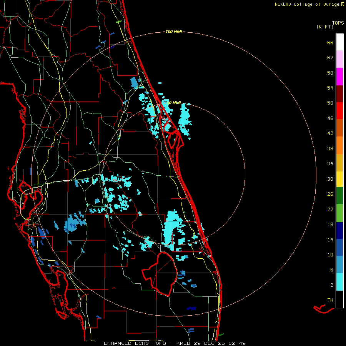346x346 pixels.
Task: Click the light green 22 kft swatch
Action: pos(339,213)
